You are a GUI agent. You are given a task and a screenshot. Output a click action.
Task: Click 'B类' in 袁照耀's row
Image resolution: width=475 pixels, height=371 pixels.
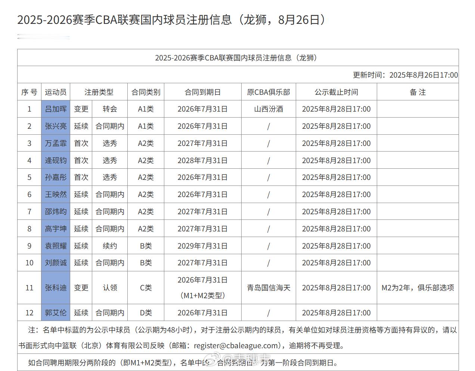(x=146, y=246)
